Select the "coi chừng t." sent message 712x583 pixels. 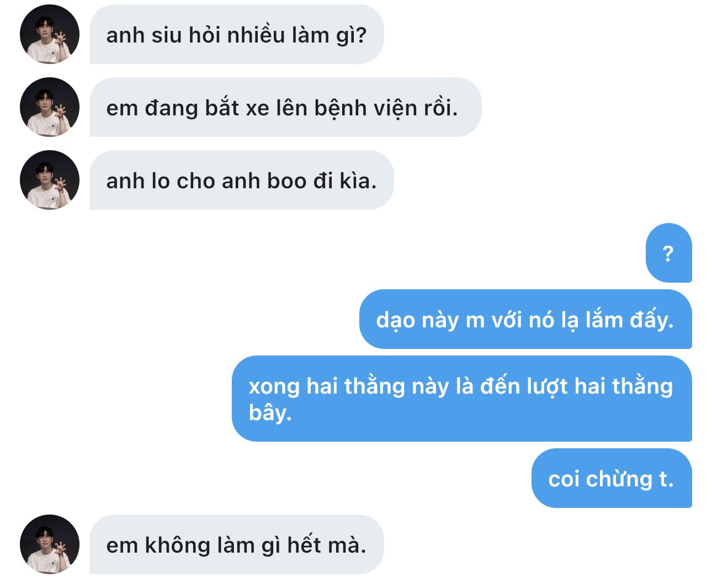click(612, 478)
